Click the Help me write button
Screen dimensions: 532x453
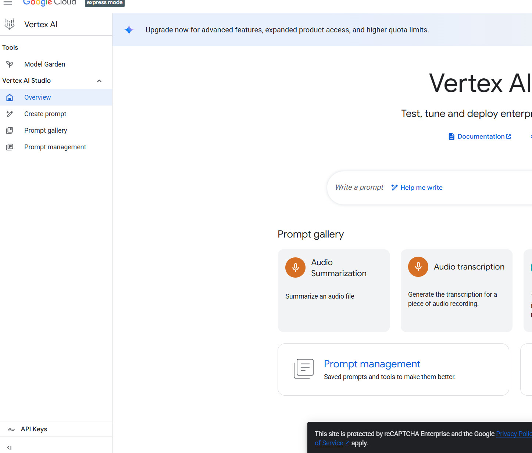tap(417, 188)
